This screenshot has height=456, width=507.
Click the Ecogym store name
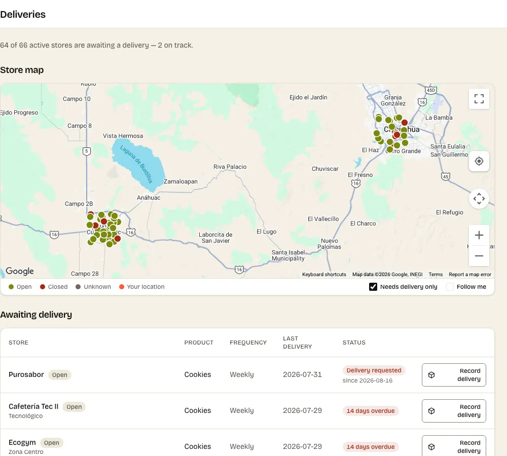22,442
